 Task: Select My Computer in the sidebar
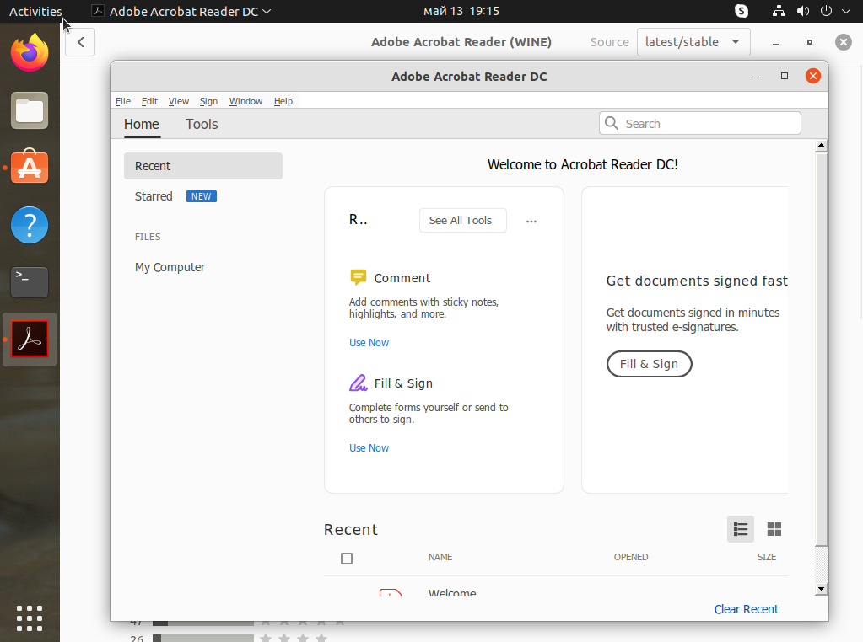coord(170,267)
